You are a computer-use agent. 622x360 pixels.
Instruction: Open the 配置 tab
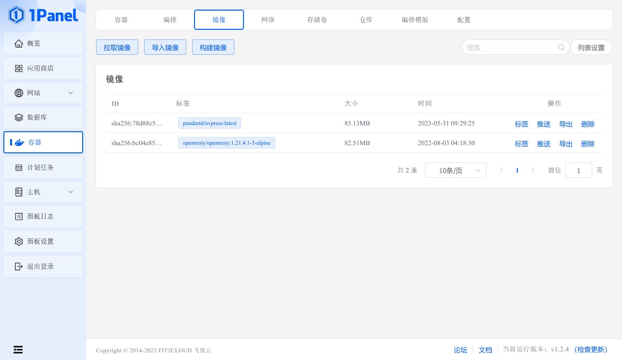[x=464, y=20]
